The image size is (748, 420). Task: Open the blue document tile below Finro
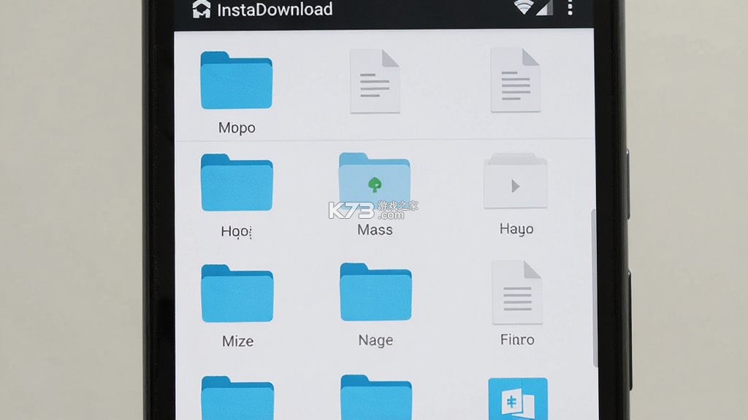[x=518, y=399]
